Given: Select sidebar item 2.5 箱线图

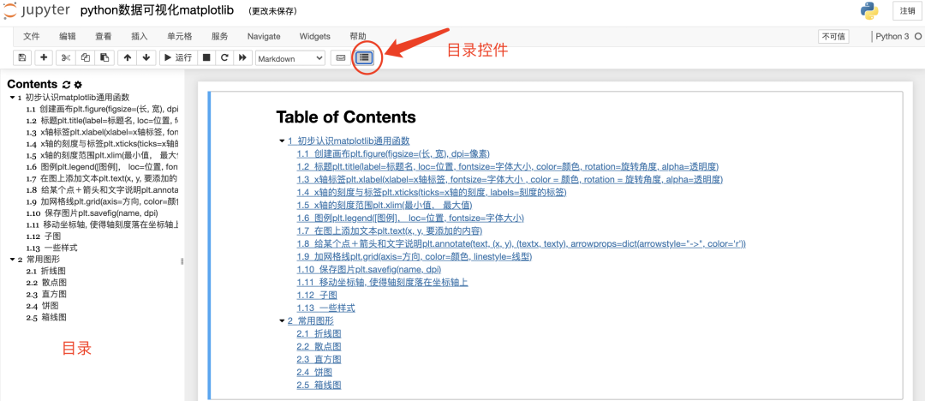Looking at the screenshot, I should [x=46, y=318].
